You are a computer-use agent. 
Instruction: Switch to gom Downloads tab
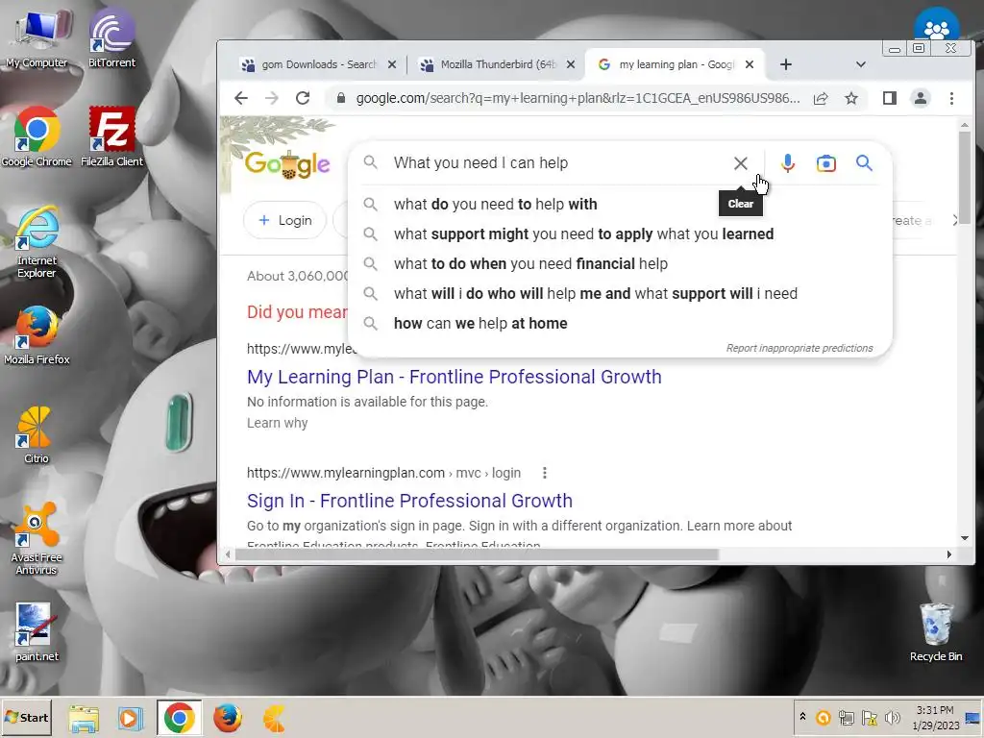(317, 64)
